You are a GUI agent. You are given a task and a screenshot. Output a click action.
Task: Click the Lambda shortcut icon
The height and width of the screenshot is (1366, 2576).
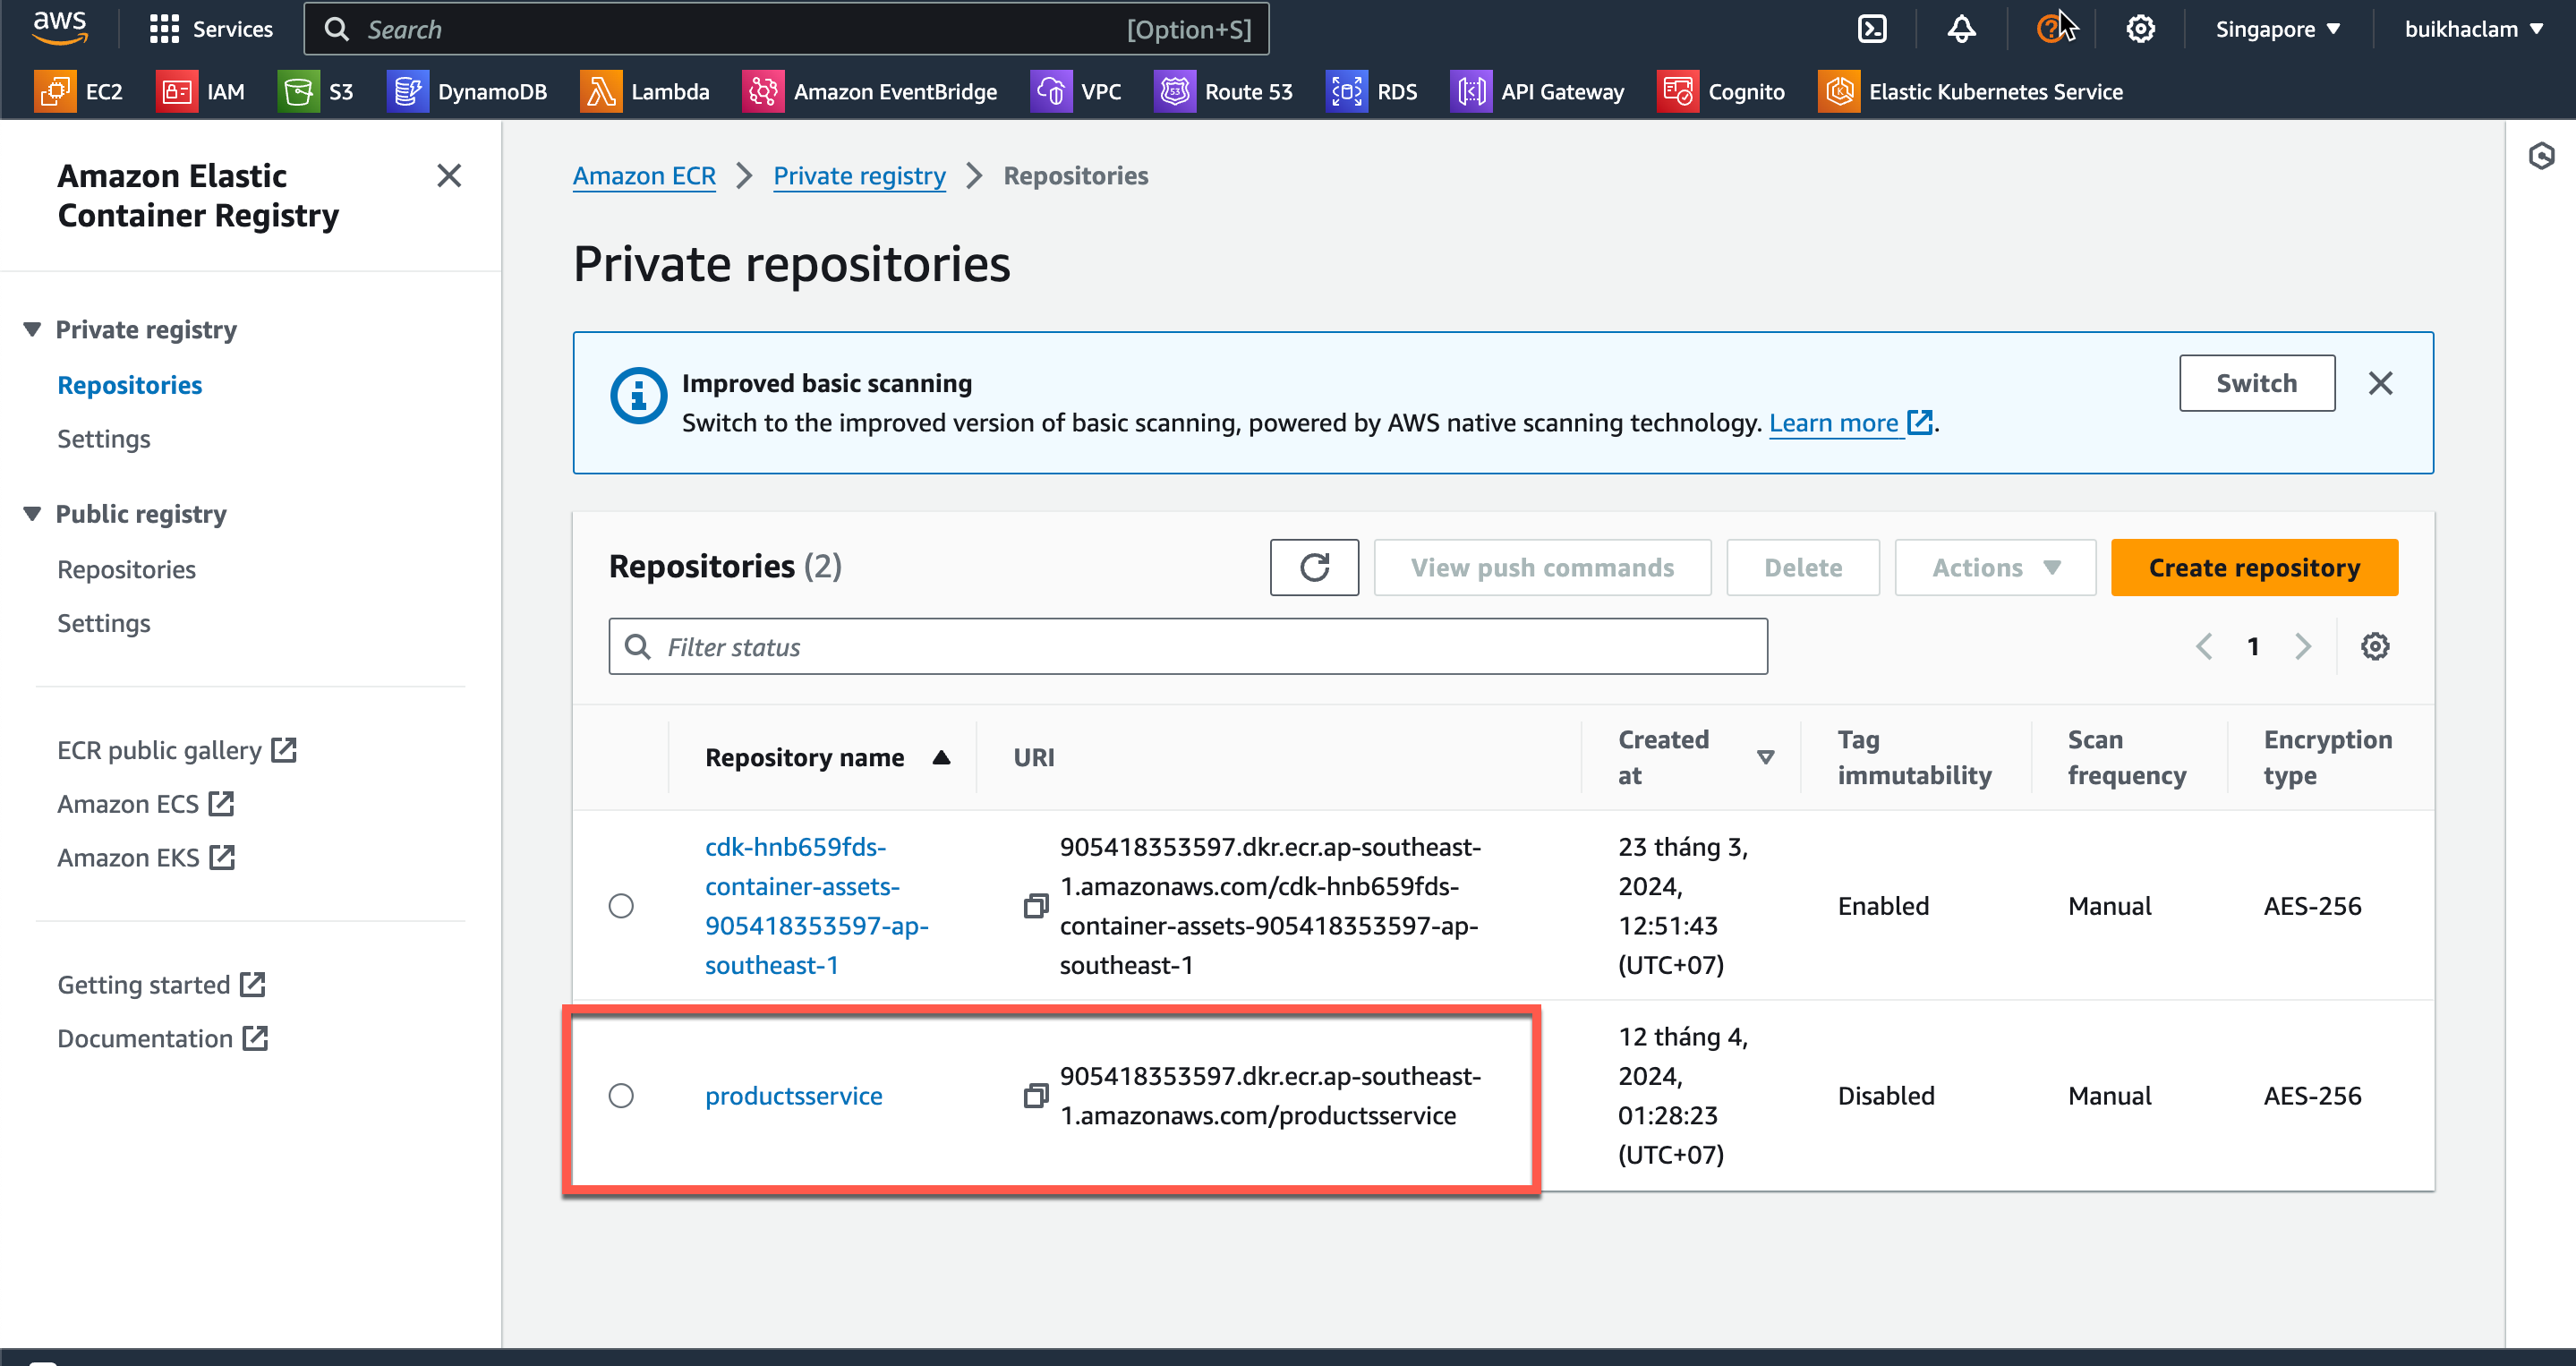tap(600, 92)
